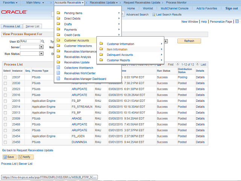Switch to the Server List tab

(33, 26)
